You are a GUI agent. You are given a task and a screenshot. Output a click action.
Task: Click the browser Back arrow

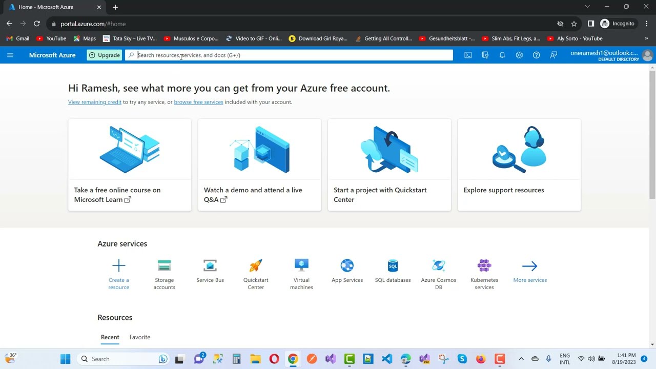pyautogui.click(x=9, y=24)
